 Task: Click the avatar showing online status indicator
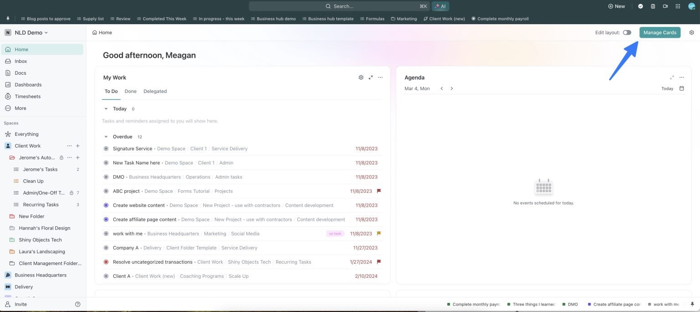pos(692,6)
